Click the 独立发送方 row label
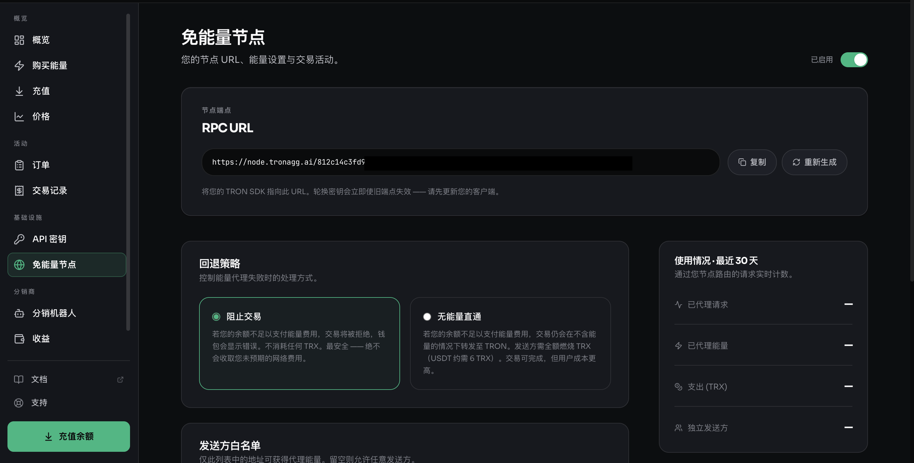Viewport: 914px width, 463px height. tap(707, 428)
